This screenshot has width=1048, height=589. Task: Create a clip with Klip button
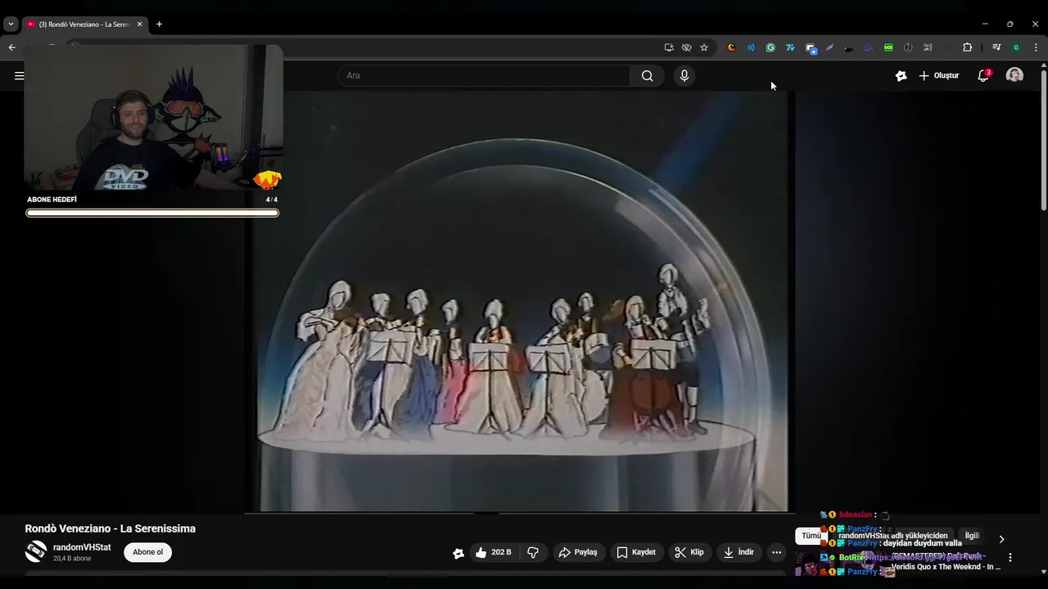click(689, 552)
